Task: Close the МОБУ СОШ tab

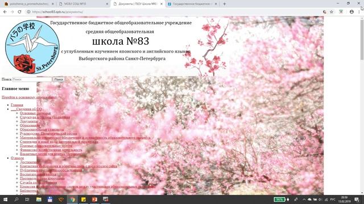Action: [x=107, y=4]
